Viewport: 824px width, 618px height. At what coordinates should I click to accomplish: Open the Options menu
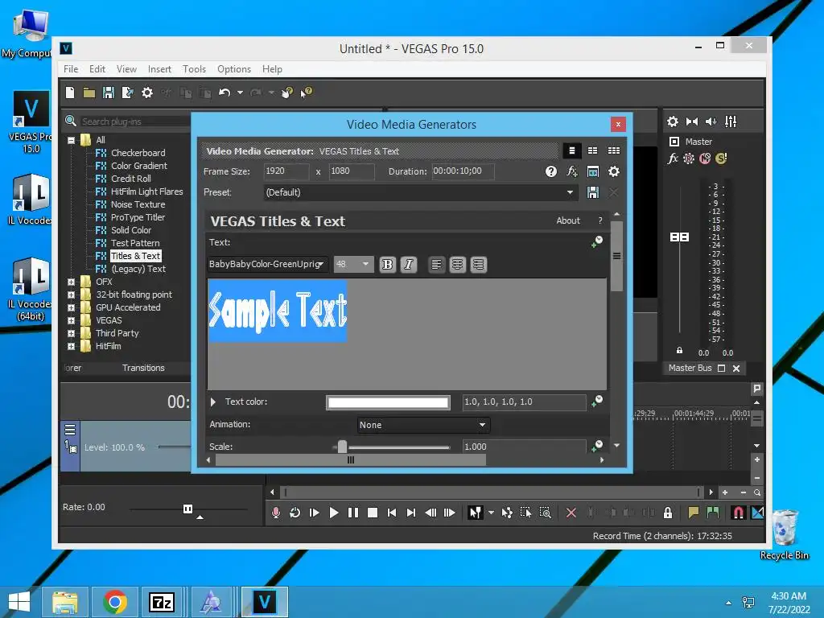point(234,69)
